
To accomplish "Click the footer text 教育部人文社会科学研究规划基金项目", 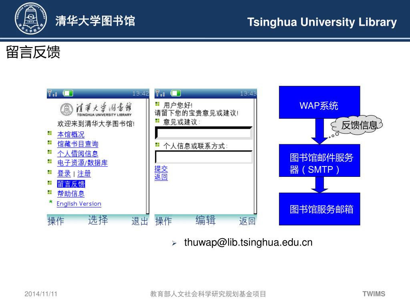I will point(208,294).
